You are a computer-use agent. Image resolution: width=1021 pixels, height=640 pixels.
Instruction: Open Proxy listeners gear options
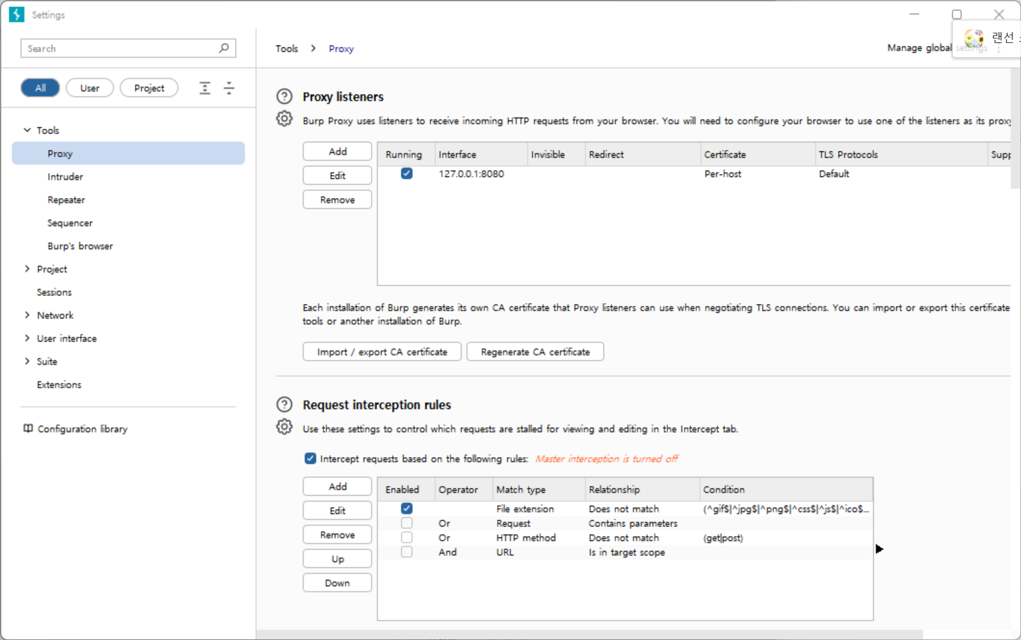click(284, 119)
